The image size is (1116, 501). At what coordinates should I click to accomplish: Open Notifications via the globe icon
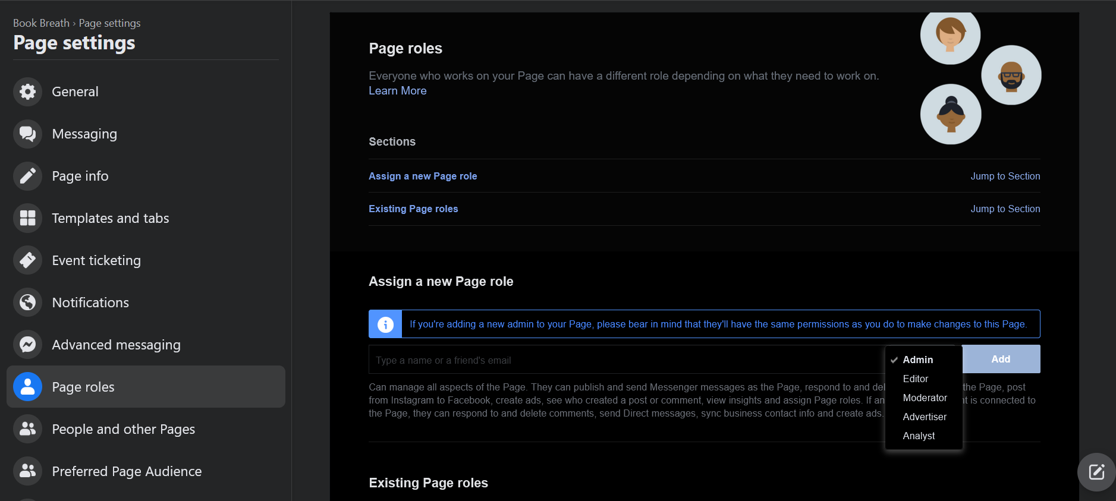27,303
